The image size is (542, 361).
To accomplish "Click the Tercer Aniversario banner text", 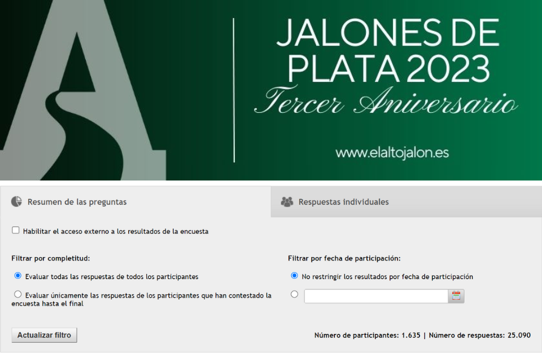I will pyautogui.click(x=386, y=100).
